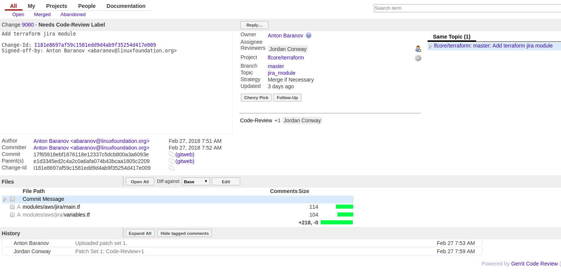Switch to the Same Topic (1) tab
This screenshot has width=561, height=276.
point(451,37)
